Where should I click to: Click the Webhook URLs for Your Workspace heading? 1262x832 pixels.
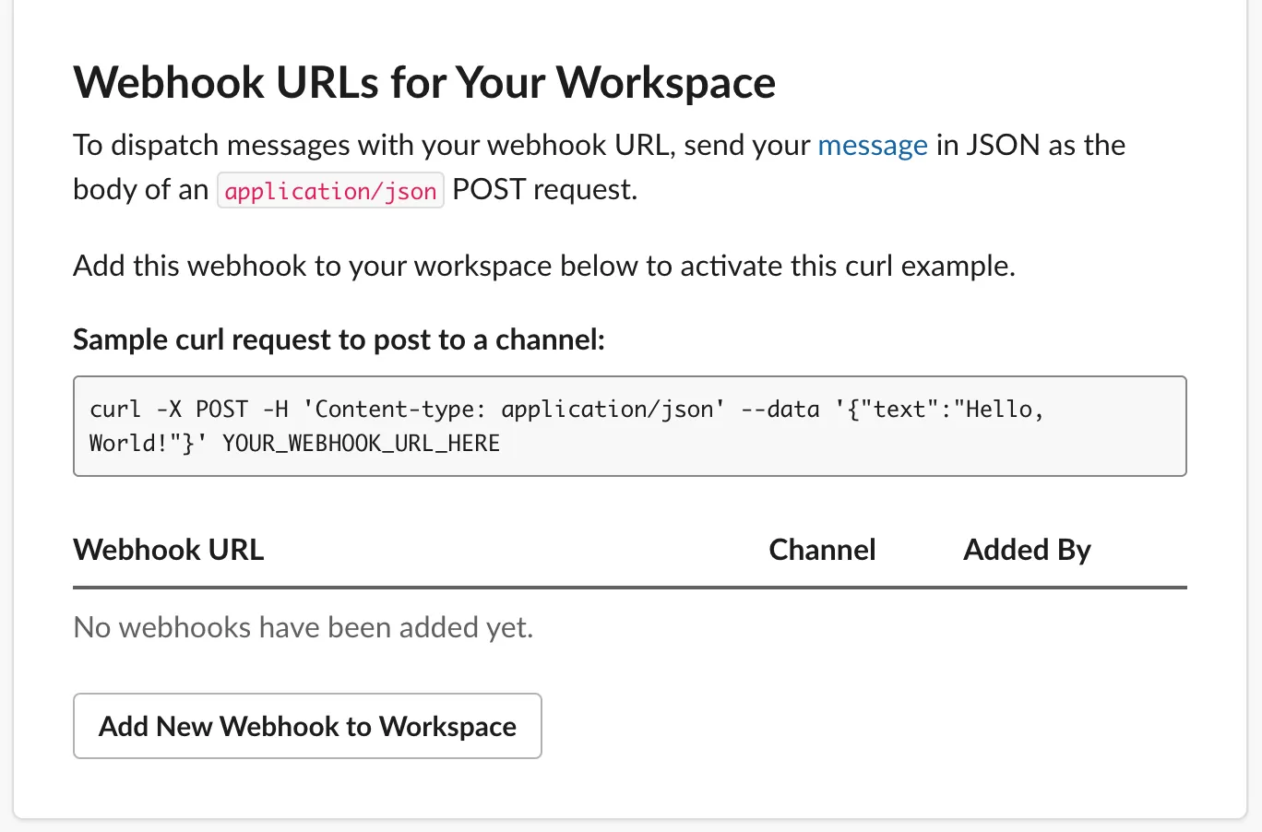tap(424, 82)
